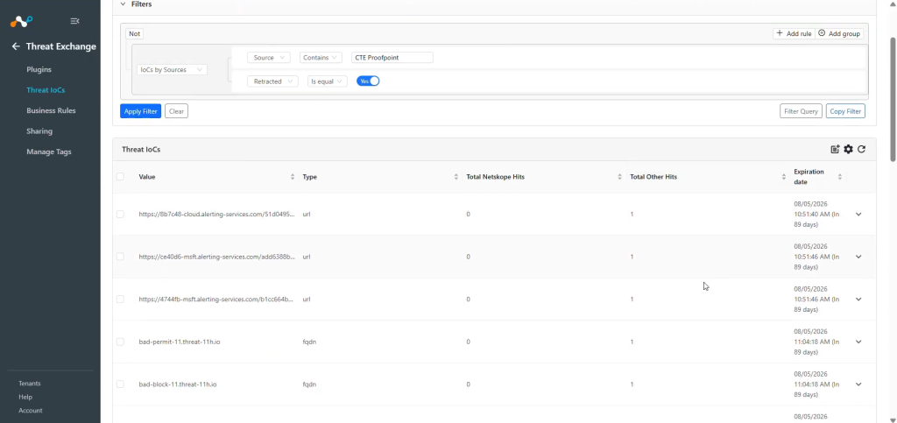Click the Netskope logo icon
This screenshot has width=897, height=423.
[21, 21]
